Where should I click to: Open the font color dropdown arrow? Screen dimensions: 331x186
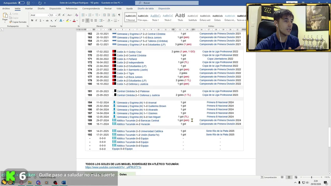tap(77, 20)
